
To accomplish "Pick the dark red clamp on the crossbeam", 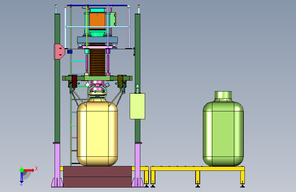I will point(74,81).
